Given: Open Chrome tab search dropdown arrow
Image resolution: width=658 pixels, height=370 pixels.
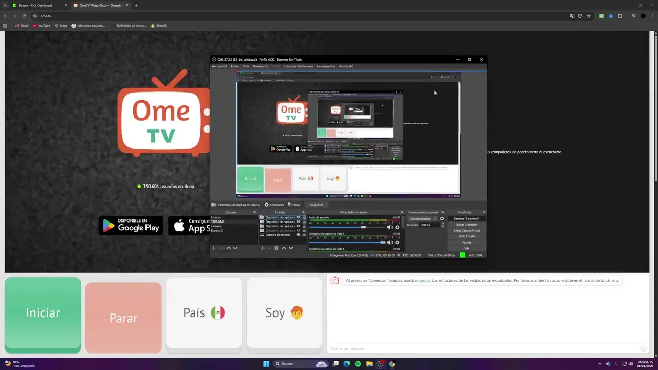Looking at the screenshot, I should 5,5.
